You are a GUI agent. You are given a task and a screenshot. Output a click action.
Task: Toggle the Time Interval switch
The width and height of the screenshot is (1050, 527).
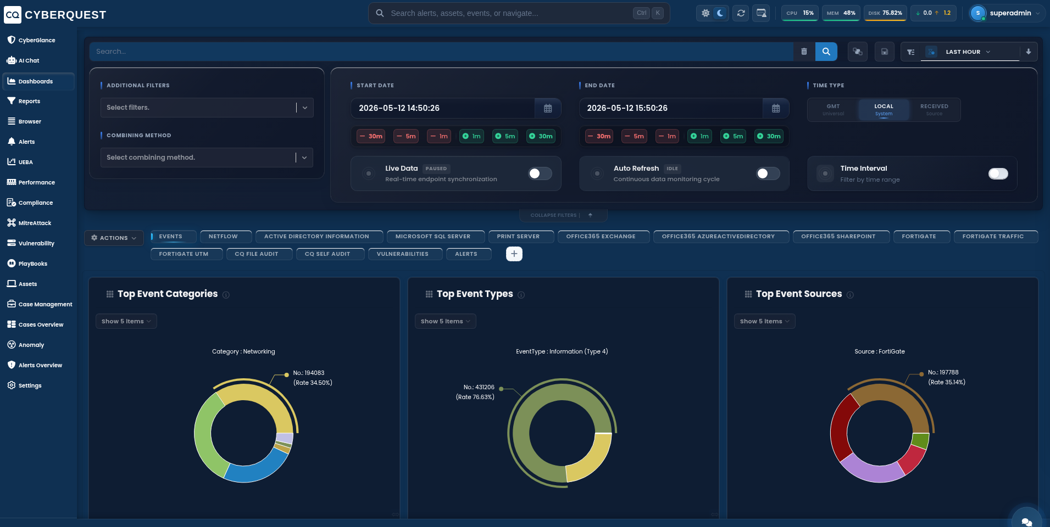coord(998,173)
